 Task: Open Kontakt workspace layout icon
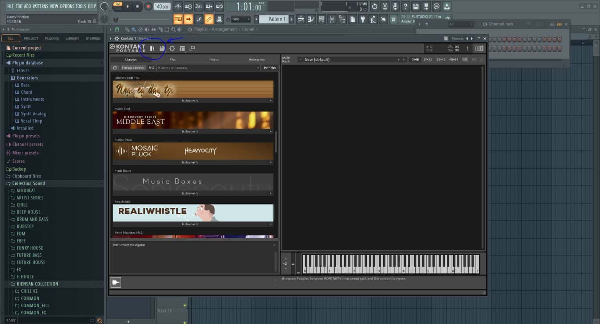click(x=182, y=48)
